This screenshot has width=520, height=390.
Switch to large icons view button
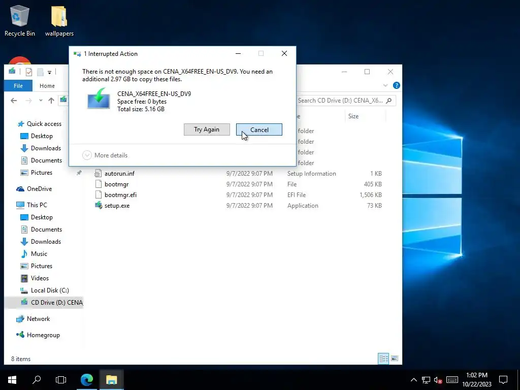[x=395, y=359]
